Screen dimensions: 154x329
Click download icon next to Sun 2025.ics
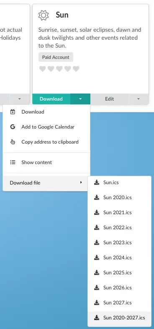click(x=97, y=273)
